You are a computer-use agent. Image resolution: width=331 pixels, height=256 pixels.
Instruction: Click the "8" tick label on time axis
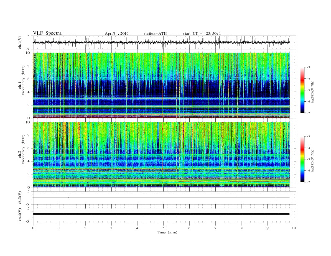(x=242, y=228)
